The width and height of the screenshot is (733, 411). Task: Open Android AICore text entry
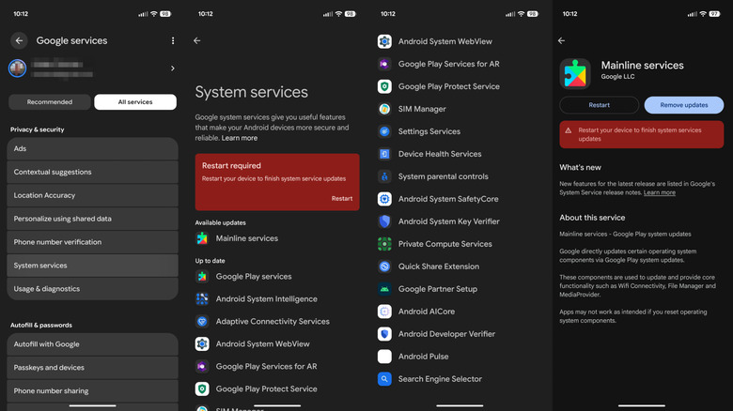(x=427, y=312)
